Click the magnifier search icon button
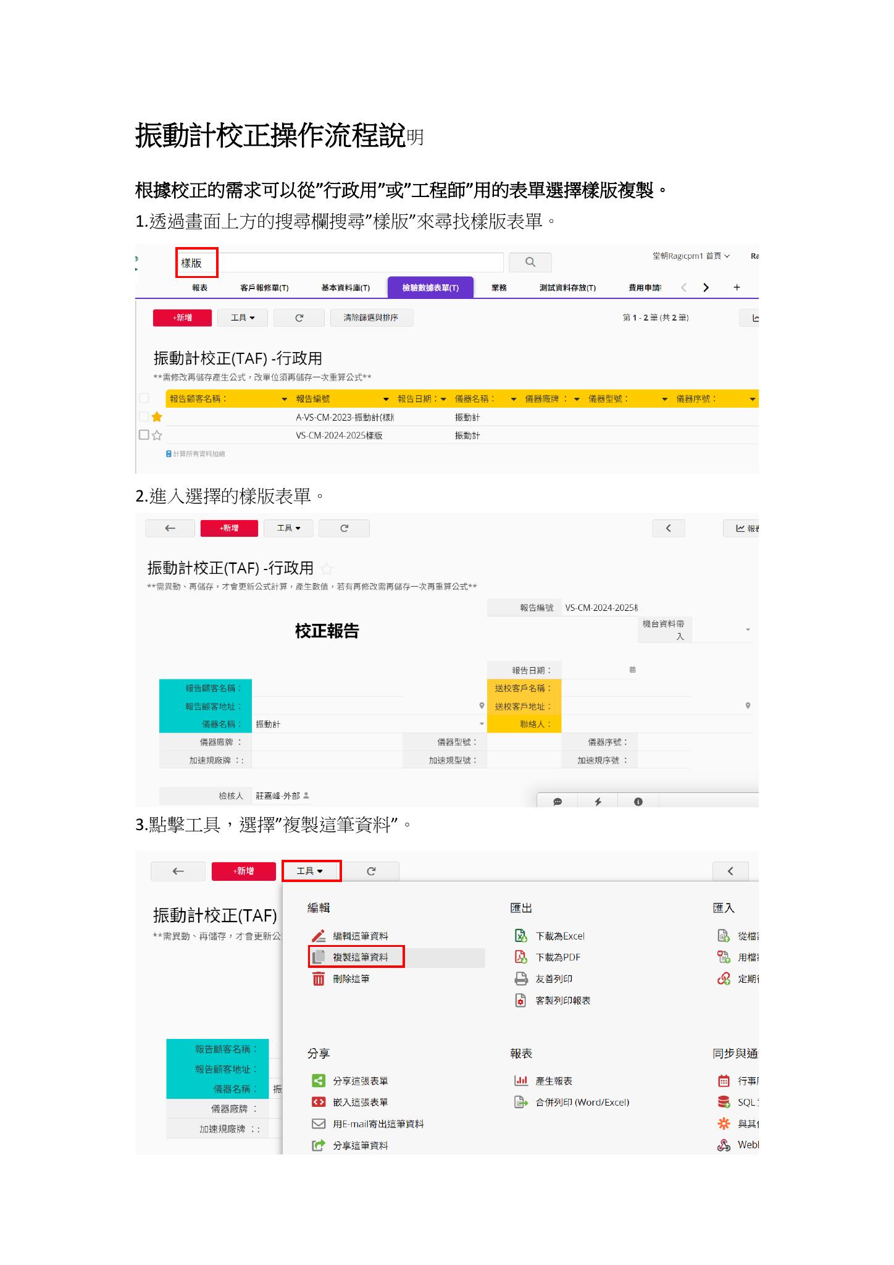 pos(530,262)
